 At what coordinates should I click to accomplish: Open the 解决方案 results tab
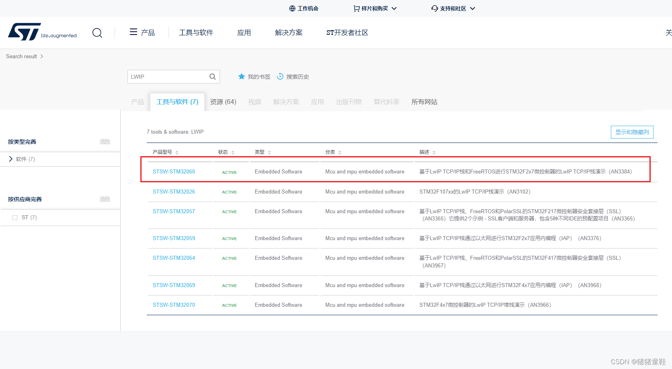pos(286,102)
